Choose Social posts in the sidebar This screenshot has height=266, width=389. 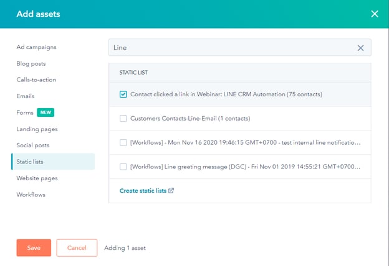[x=33, y=145]
